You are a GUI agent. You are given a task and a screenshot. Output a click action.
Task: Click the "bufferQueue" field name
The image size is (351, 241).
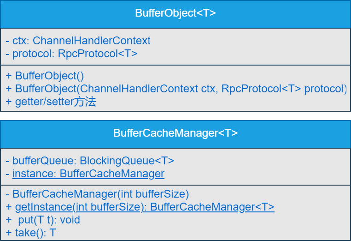point(42,161)
